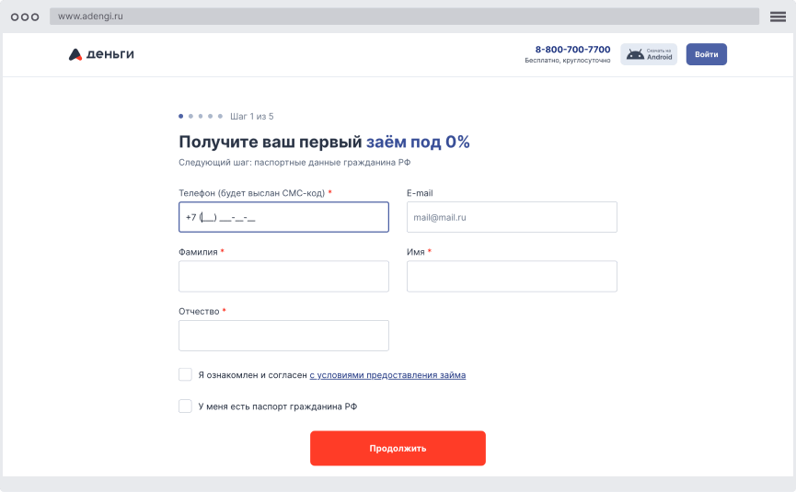Click the first browser window circle
Viewport: 796px width, 492px height.
(14, 17)
